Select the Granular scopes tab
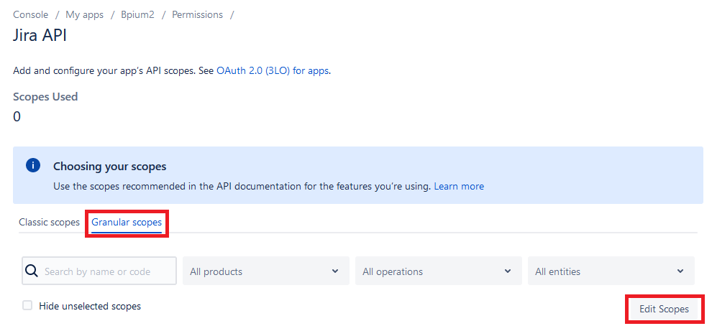The height and width of the screenshot is (326, 712). coord(127,222)
